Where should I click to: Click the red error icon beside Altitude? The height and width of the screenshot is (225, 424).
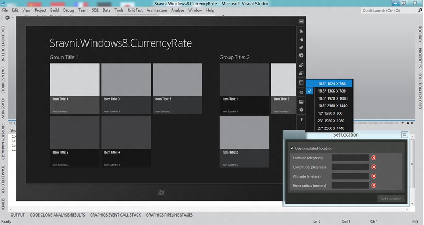tap(374, 176)
